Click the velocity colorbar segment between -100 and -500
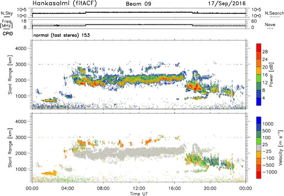 click(259, 161)
